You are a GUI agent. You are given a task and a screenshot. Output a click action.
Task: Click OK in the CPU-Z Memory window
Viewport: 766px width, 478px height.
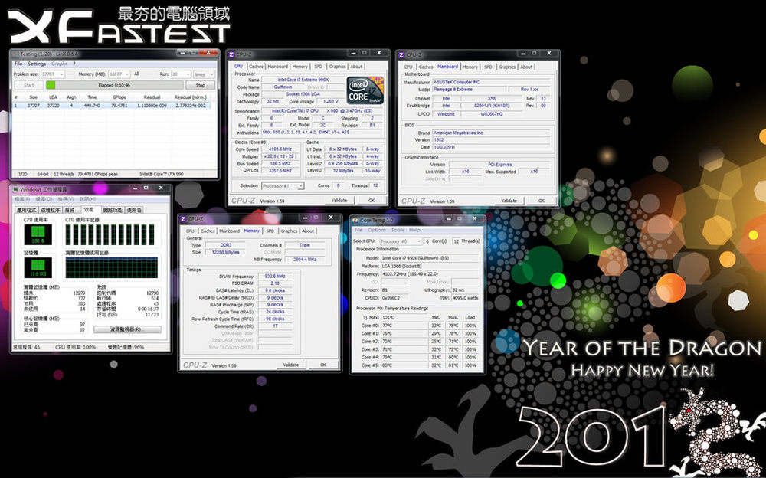click(x=323, y=365)
